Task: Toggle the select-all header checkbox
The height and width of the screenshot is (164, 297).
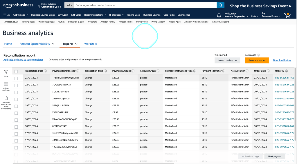Action: coord(16,72)
